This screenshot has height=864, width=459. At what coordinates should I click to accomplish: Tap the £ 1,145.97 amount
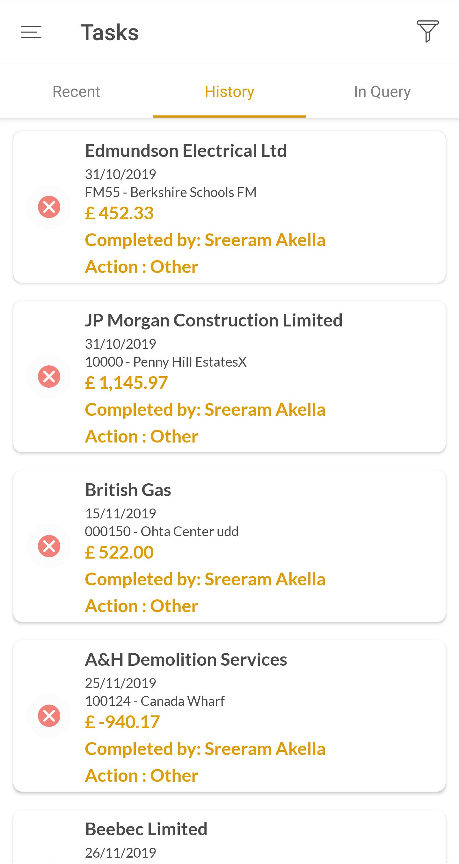[127, 383]
